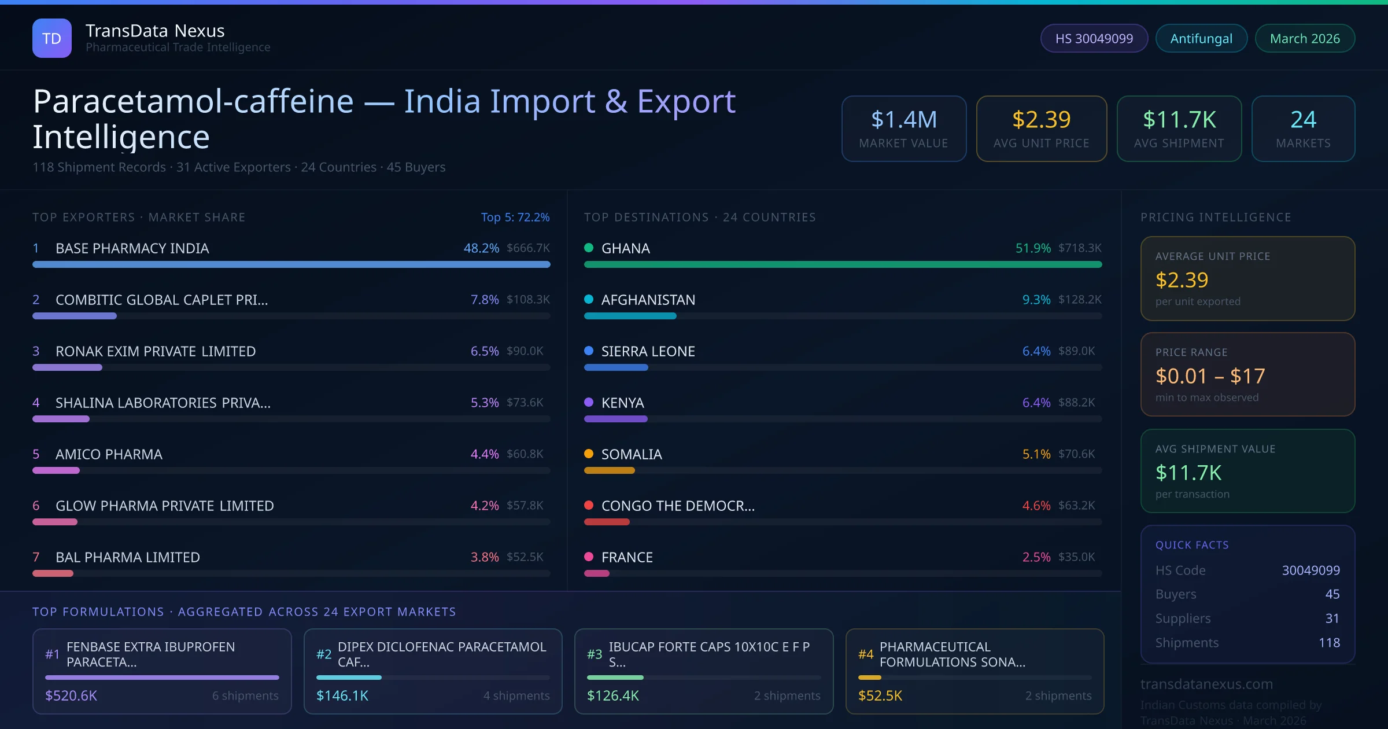This screenshot has width=1388, height=729.
Task: Click the green dot beside GHANA
Action: pyautogui.click(x=589, y=248)
